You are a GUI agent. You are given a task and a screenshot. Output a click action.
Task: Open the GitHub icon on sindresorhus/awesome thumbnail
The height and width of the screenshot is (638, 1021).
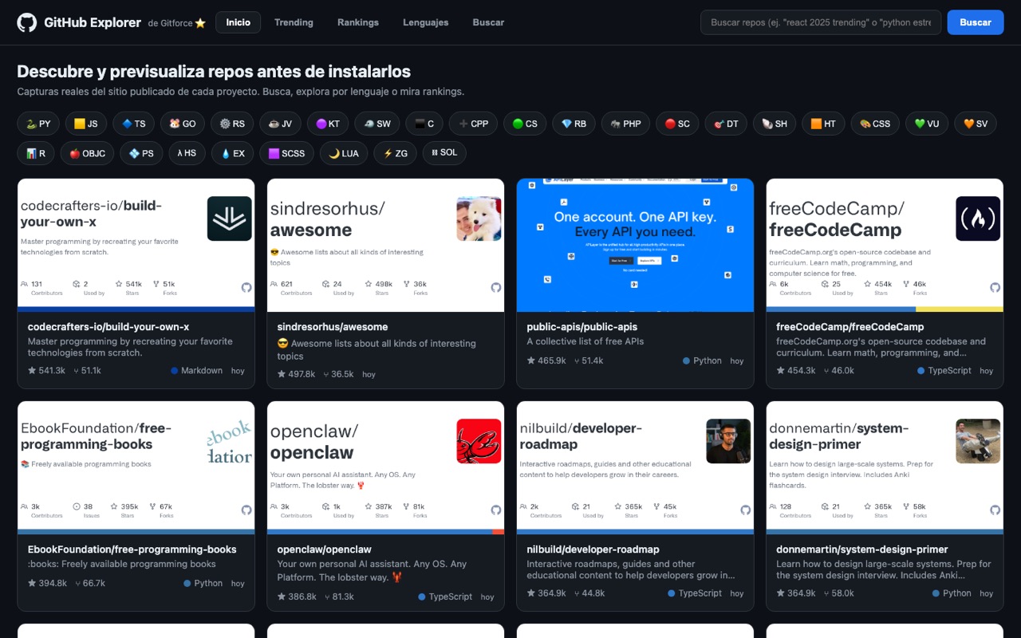pos(496,287)
